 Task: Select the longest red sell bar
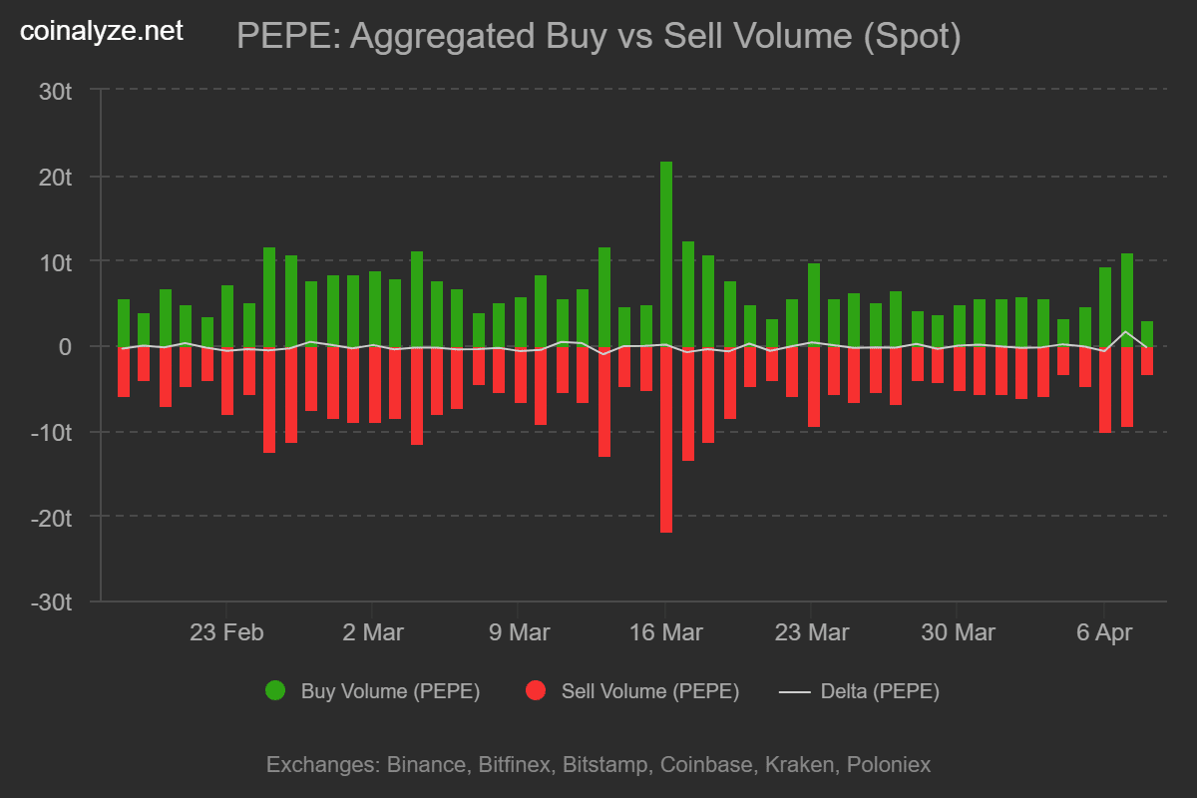[x=665, y=439]
